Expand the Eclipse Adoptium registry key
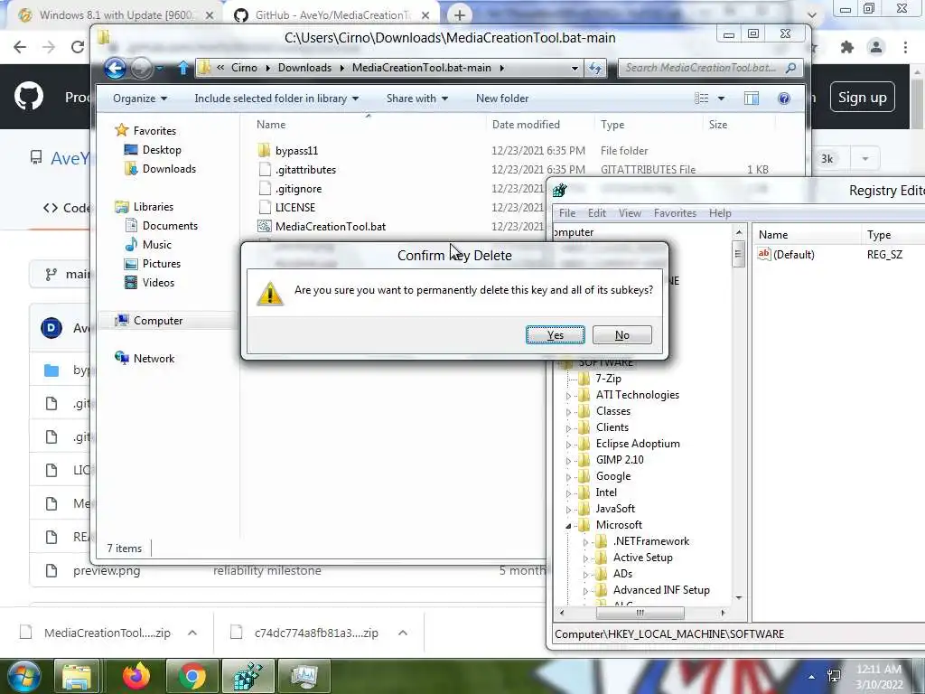This screenshot has width=925, height=694. [569, 445]
